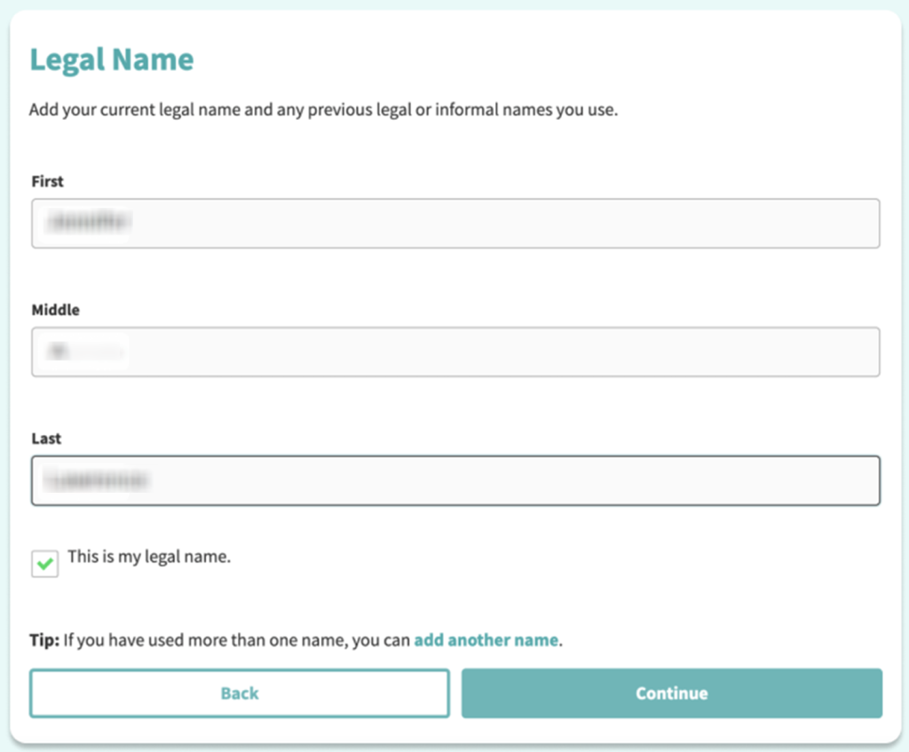Click the "Legal Name" page heading
The height and width of the screenshot is (752, 909).
click(x=112, y=59)
